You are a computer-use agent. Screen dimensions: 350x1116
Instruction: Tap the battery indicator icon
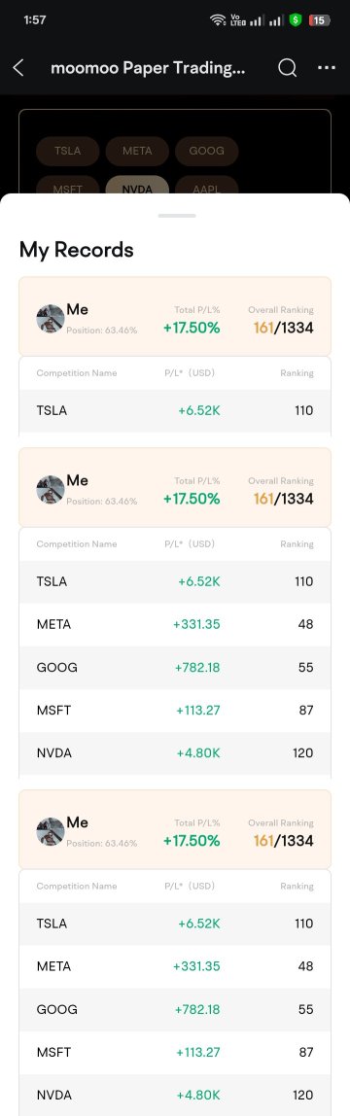(319, 19)
